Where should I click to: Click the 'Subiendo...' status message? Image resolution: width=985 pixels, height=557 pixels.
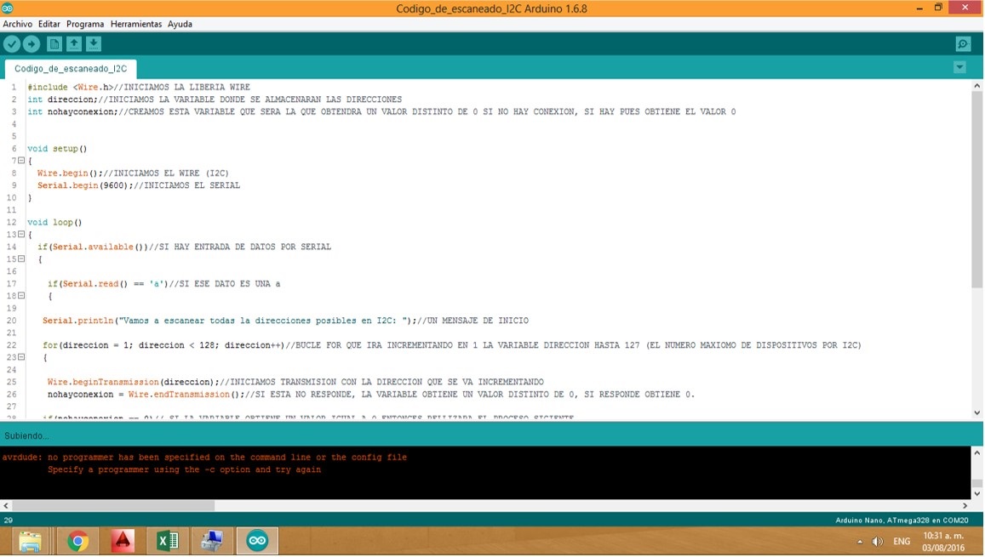26,436
